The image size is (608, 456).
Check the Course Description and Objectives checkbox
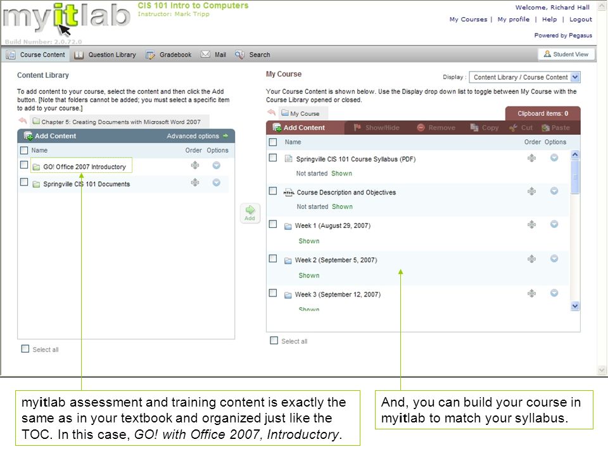click(x=273, y=191)
